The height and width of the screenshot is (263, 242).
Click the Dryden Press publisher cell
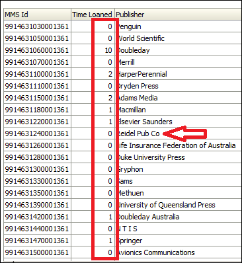178,86
